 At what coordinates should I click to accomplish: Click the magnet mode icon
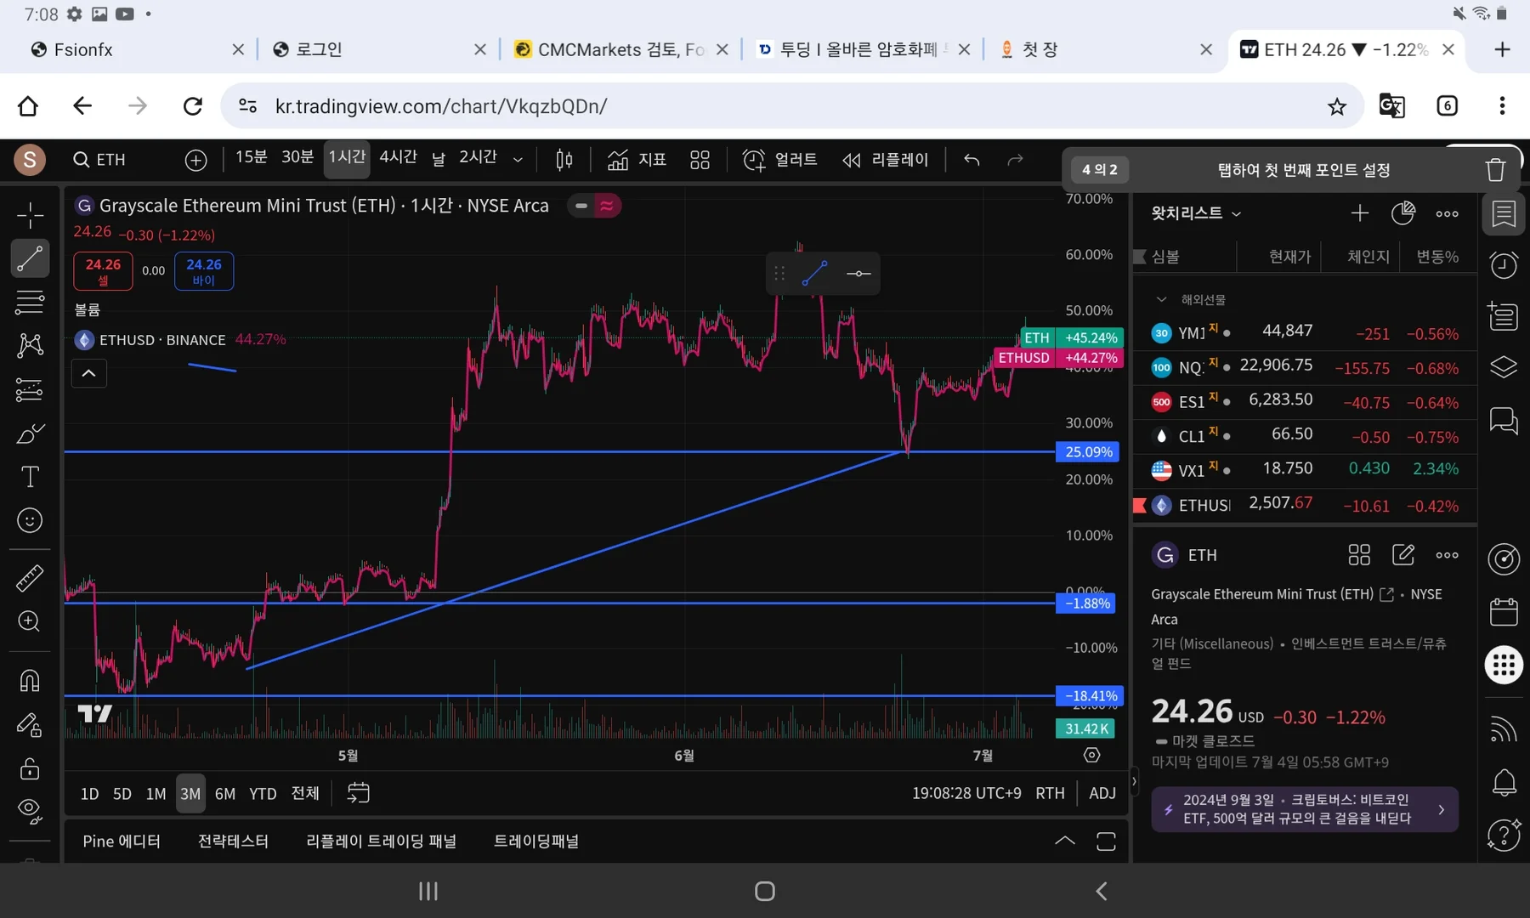[30, 681]
